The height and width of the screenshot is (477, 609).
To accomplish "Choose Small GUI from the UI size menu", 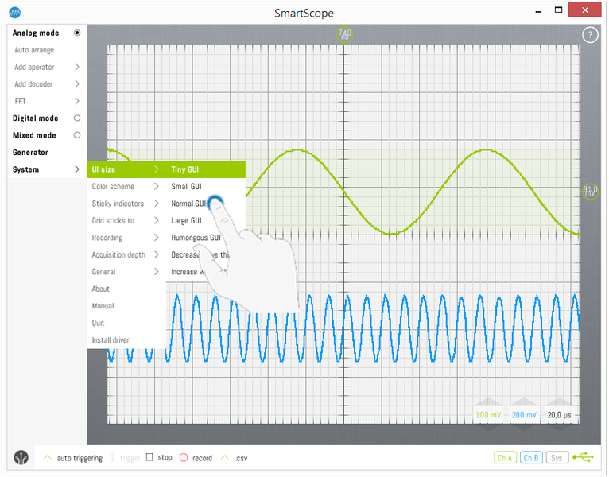I will tap(186, 187).
